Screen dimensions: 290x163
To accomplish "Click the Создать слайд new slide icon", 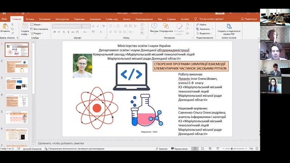I will click(x=25, y=26).
